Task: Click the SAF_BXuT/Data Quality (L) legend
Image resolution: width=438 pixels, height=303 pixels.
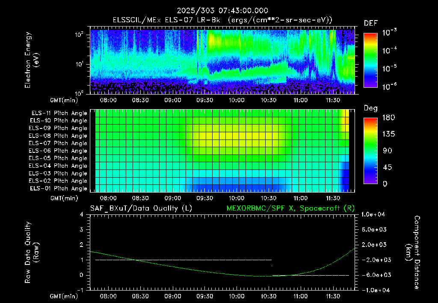Action: click(141, 208)
